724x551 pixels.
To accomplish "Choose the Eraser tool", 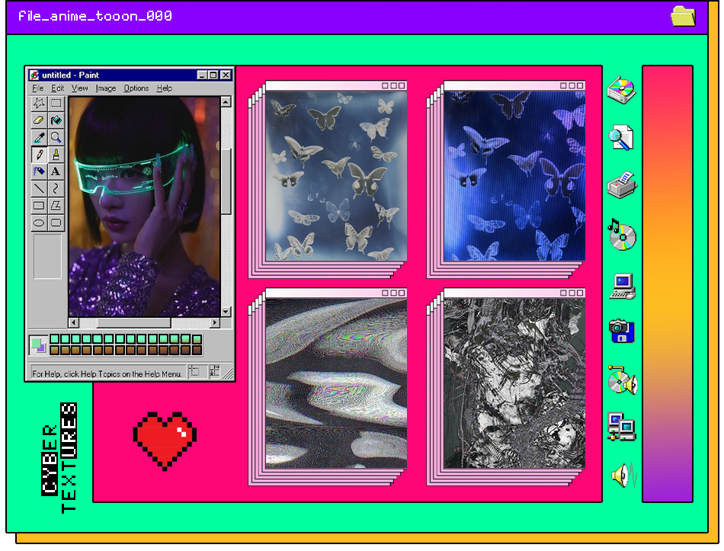I will click(39, 120).
